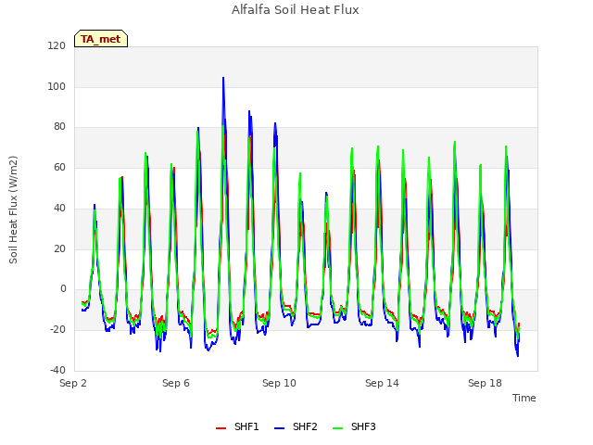This screenshot has width=593, height=445.
Task: Toggle the SHF1 series in the legend
Action: pos(237,427)
